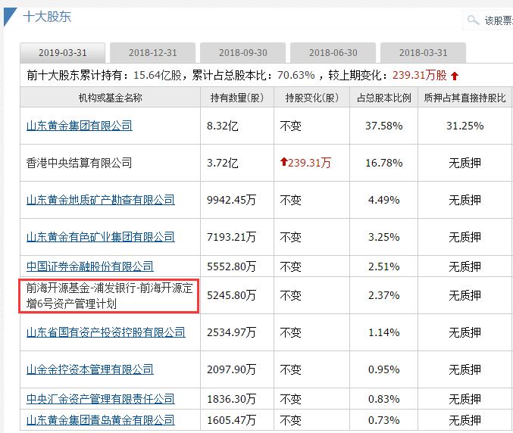Open 山东黄金集团有限公司 link
The width and height of the screenshot is (513, 433).
79,126
